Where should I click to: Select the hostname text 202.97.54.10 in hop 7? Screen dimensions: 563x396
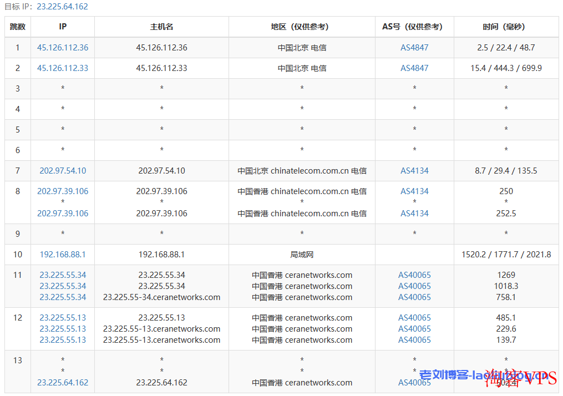(x=161, y=170)
